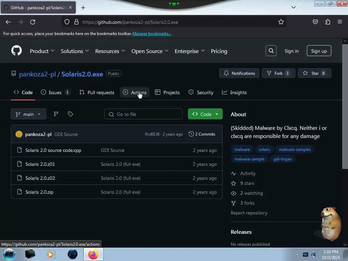348x261 pixels.
Task: Click the Manage bookmarks link
Action: (x=152, y=34)
